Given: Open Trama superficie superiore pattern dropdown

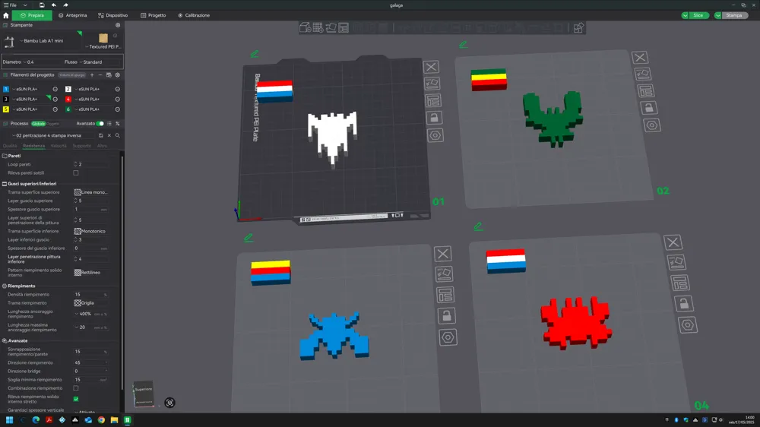Looking at the screenshot, I should (x=92, y=192).
